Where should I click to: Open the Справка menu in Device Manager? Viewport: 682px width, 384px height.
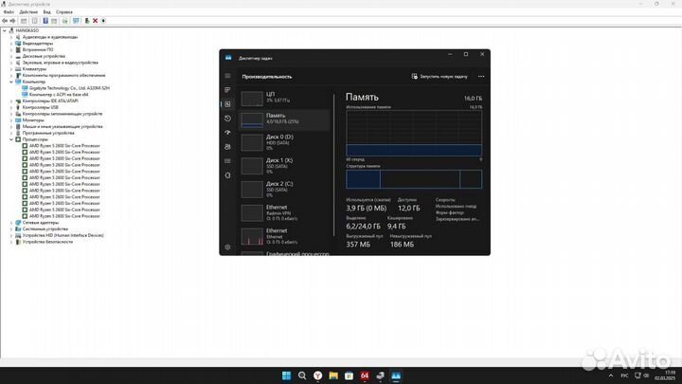pos(64,12)
